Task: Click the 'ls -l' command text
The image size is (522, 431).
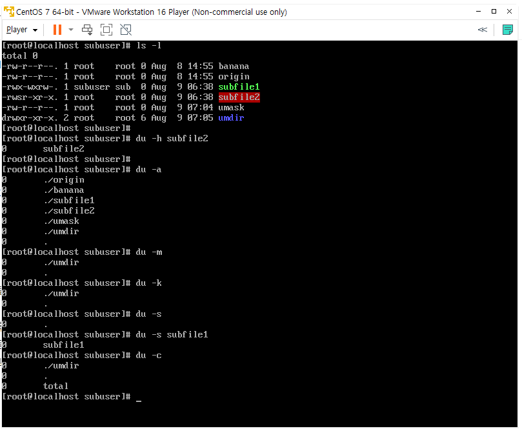Action: (149, 46)
